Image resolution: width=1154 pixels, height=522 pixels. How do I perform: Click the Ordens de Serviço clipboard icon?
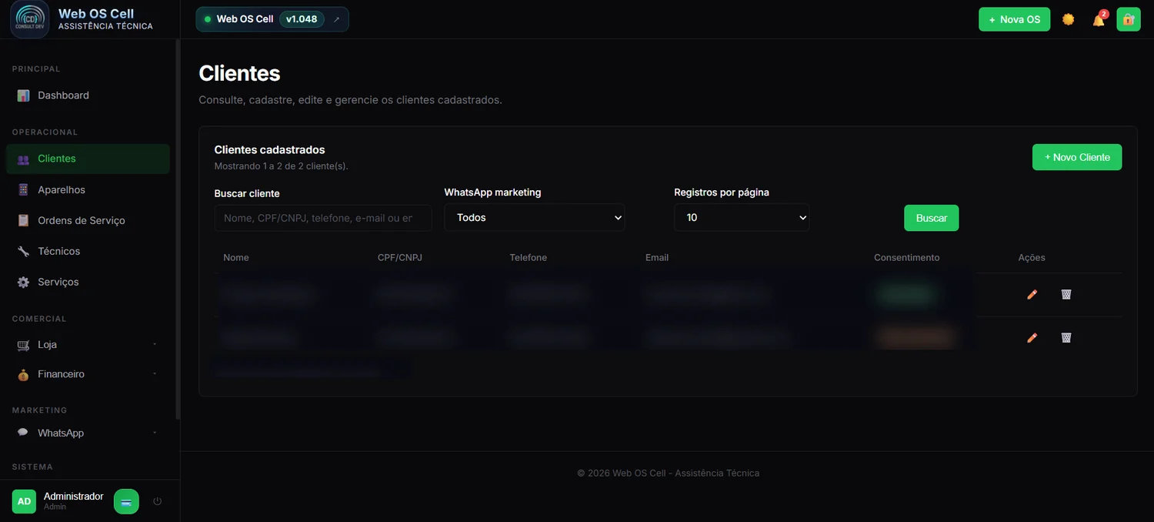[23, 220]
